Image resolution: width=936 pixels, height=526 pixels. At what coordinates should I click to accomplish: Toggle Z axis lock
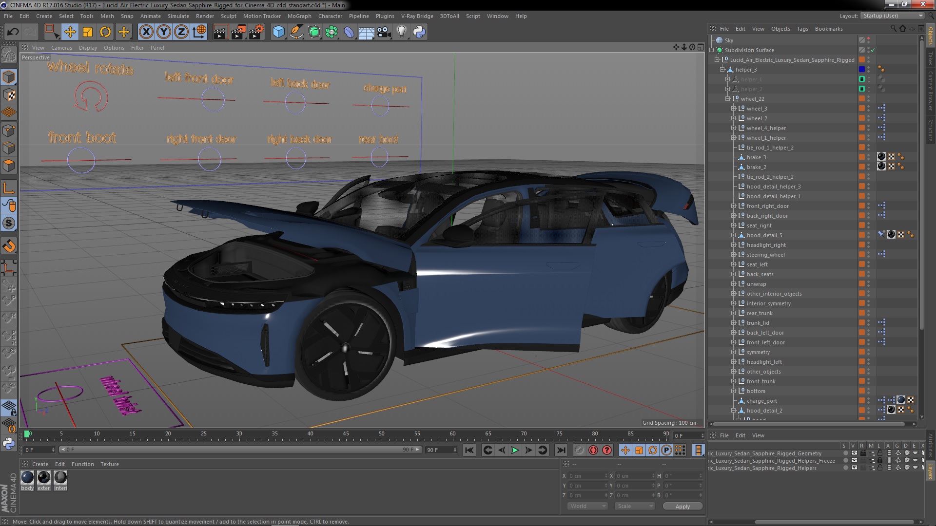pos(181,32)
